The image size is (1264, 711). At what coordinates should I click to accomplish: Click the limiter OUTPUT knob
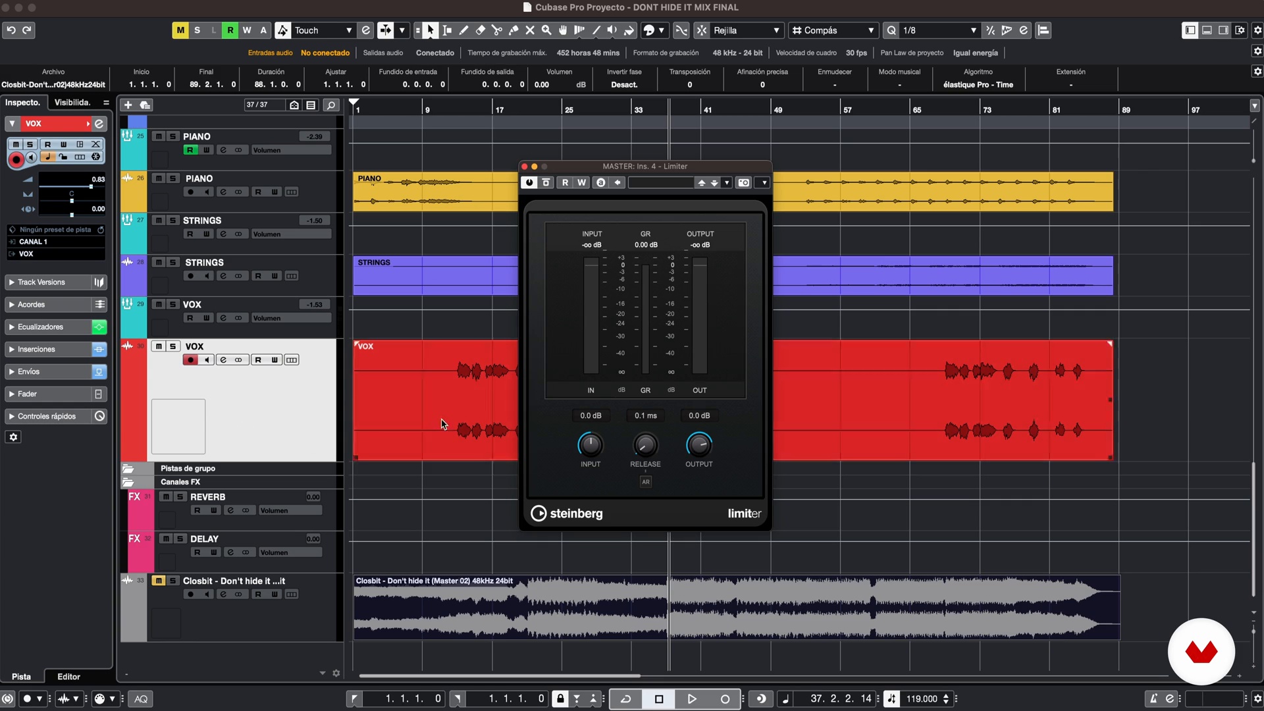[x=699, y=446]
